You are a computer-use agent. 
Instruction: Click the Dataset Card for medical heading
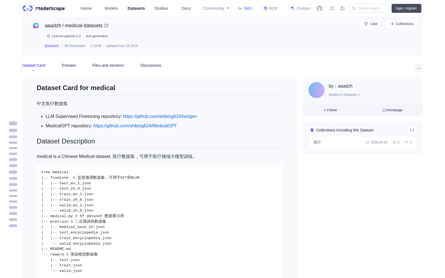click(x=76, y=88)
